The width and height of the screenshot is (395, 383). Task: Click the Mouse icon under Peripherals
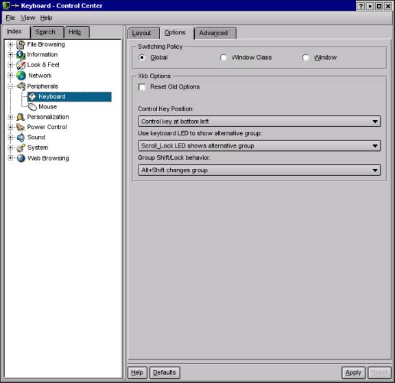click(x=32, y=107)
